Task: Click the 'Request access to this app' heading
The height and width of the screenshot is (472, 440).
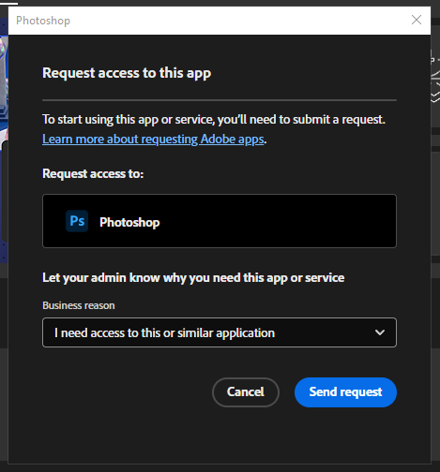Action: coord(127,73)
